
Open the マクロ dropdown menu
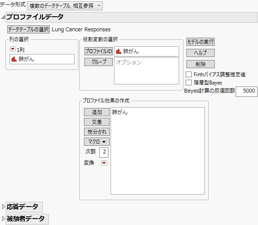pyautogui.click(x=96, y=141)
